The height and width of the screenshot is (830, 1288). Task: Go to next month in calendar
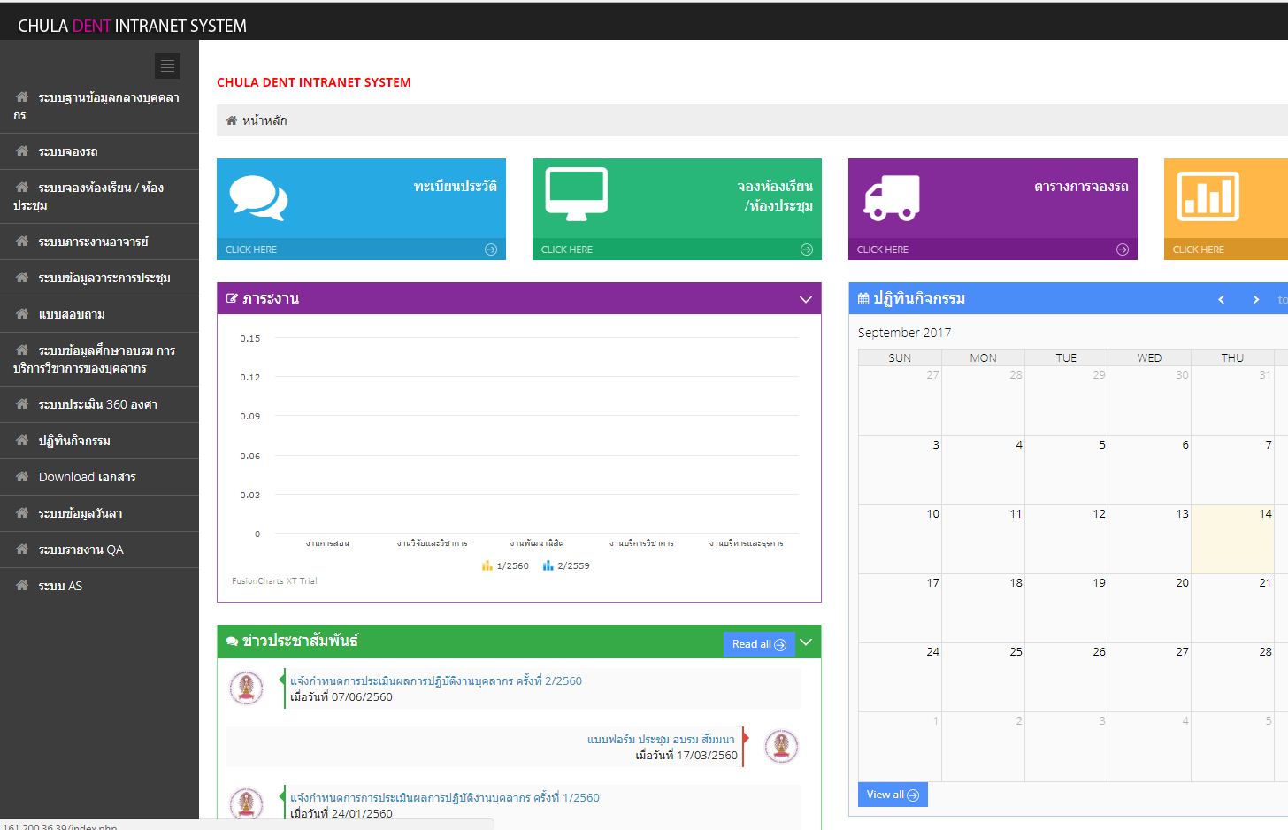click(1255, 299)
